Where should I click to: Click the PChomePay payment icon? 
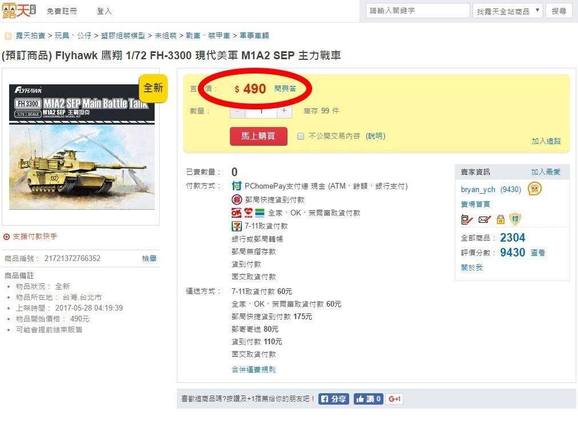(x=236, y=186)
